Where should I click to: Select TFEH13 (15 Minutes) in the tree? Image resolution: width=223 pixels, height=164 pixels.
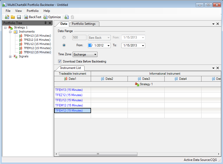coord(37,36)
